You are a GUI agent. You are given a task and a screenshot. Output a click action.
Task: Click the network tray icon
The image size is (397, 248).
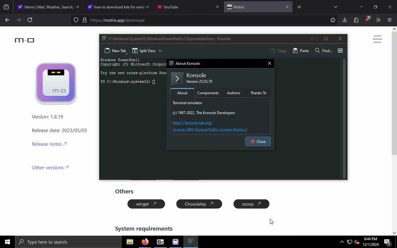coord(350,242)
